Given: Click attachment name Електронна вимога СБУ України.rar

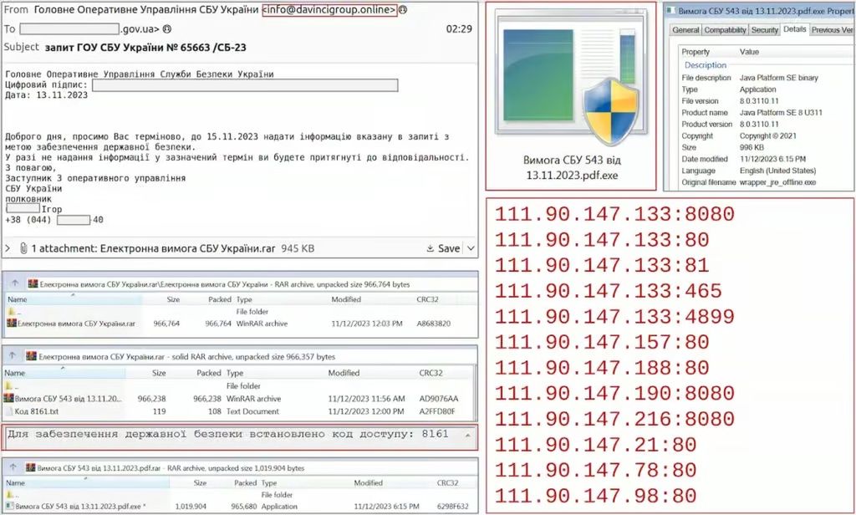Looking at the screenshot, I should tap(187, 248).
